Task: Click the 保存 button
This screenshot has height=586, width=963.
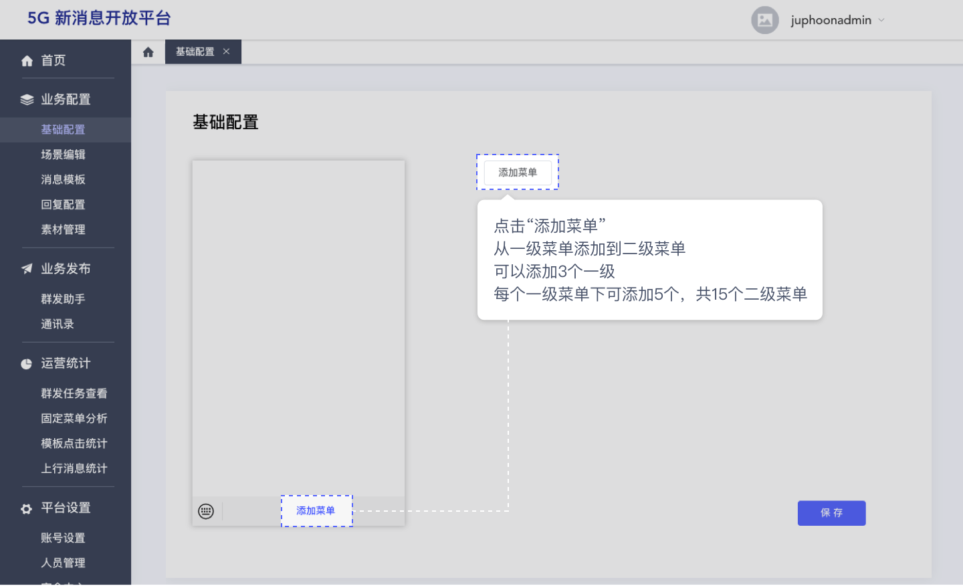Action: 831,512
